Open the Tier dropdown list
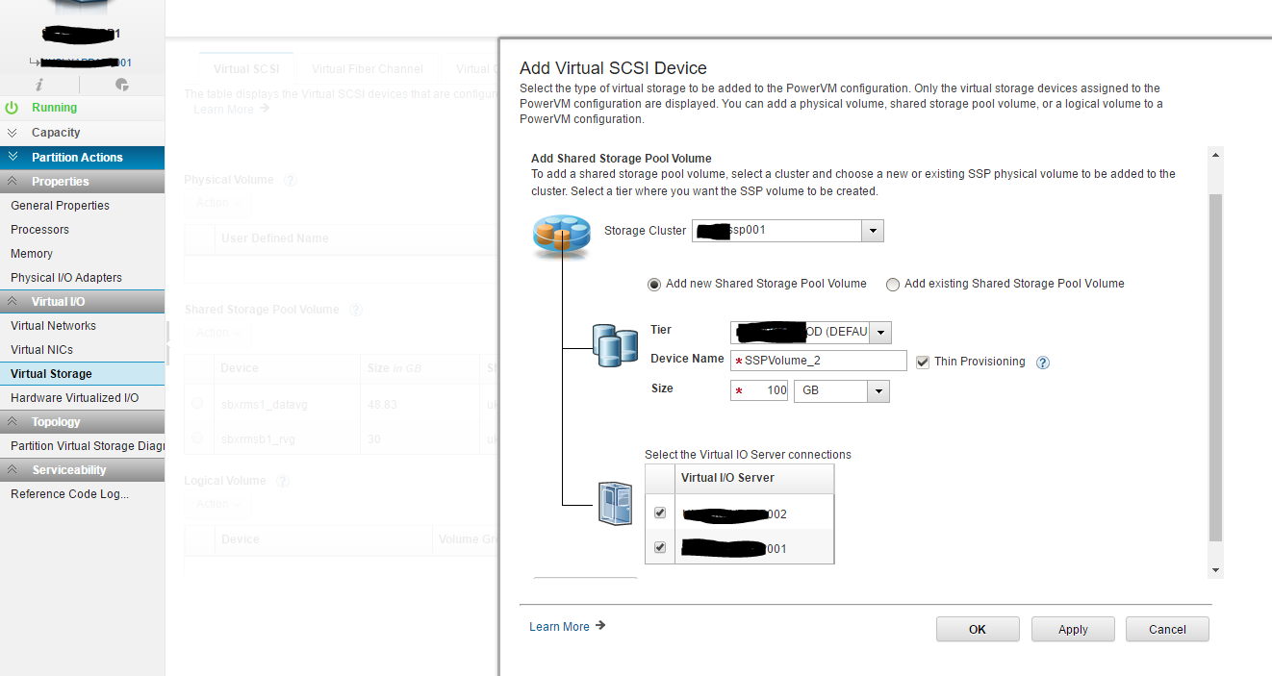Image resolution: width=1272 pixels, height=676 pixels. pyautogui.click(x=879, y=333)
